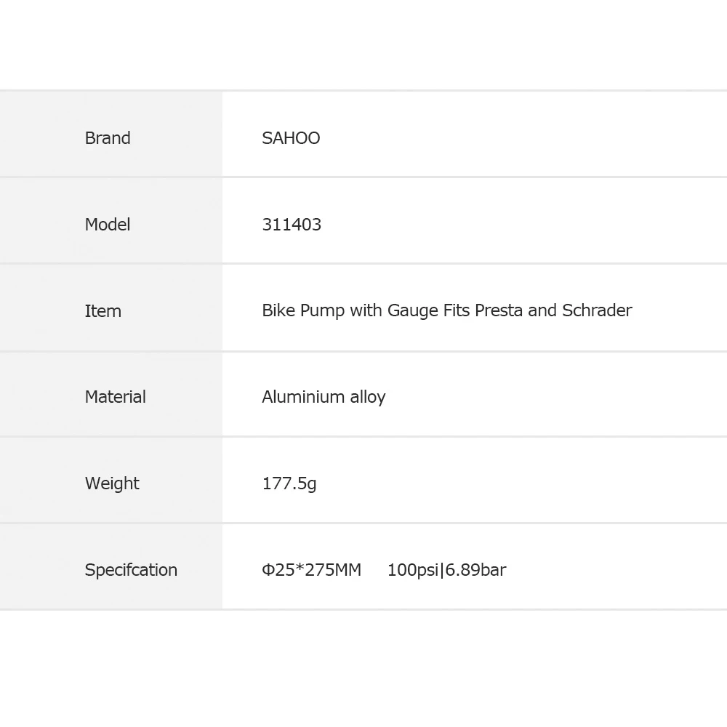Viewport: 727px width, 727px height.
Task: Select the SAHOO brand value
Action: [291, 138]
